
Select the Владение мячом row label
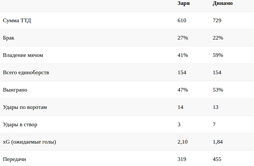tap(23, 55)
